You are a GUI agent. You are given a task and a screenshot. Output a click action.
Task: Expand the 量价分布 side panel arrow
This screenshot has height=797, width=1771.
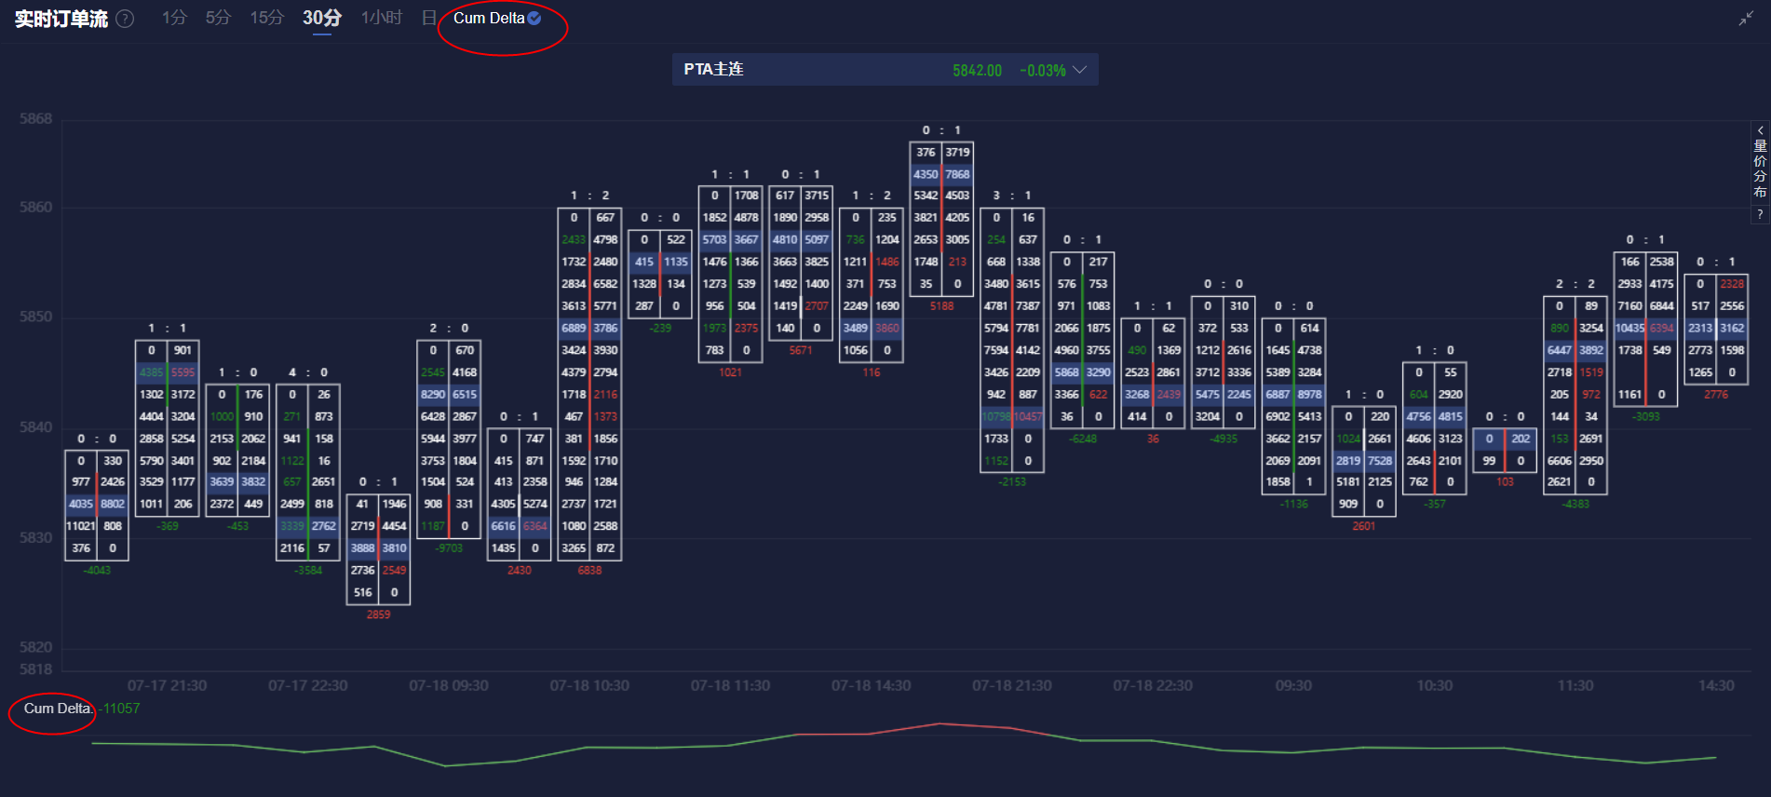[1760, 130]
